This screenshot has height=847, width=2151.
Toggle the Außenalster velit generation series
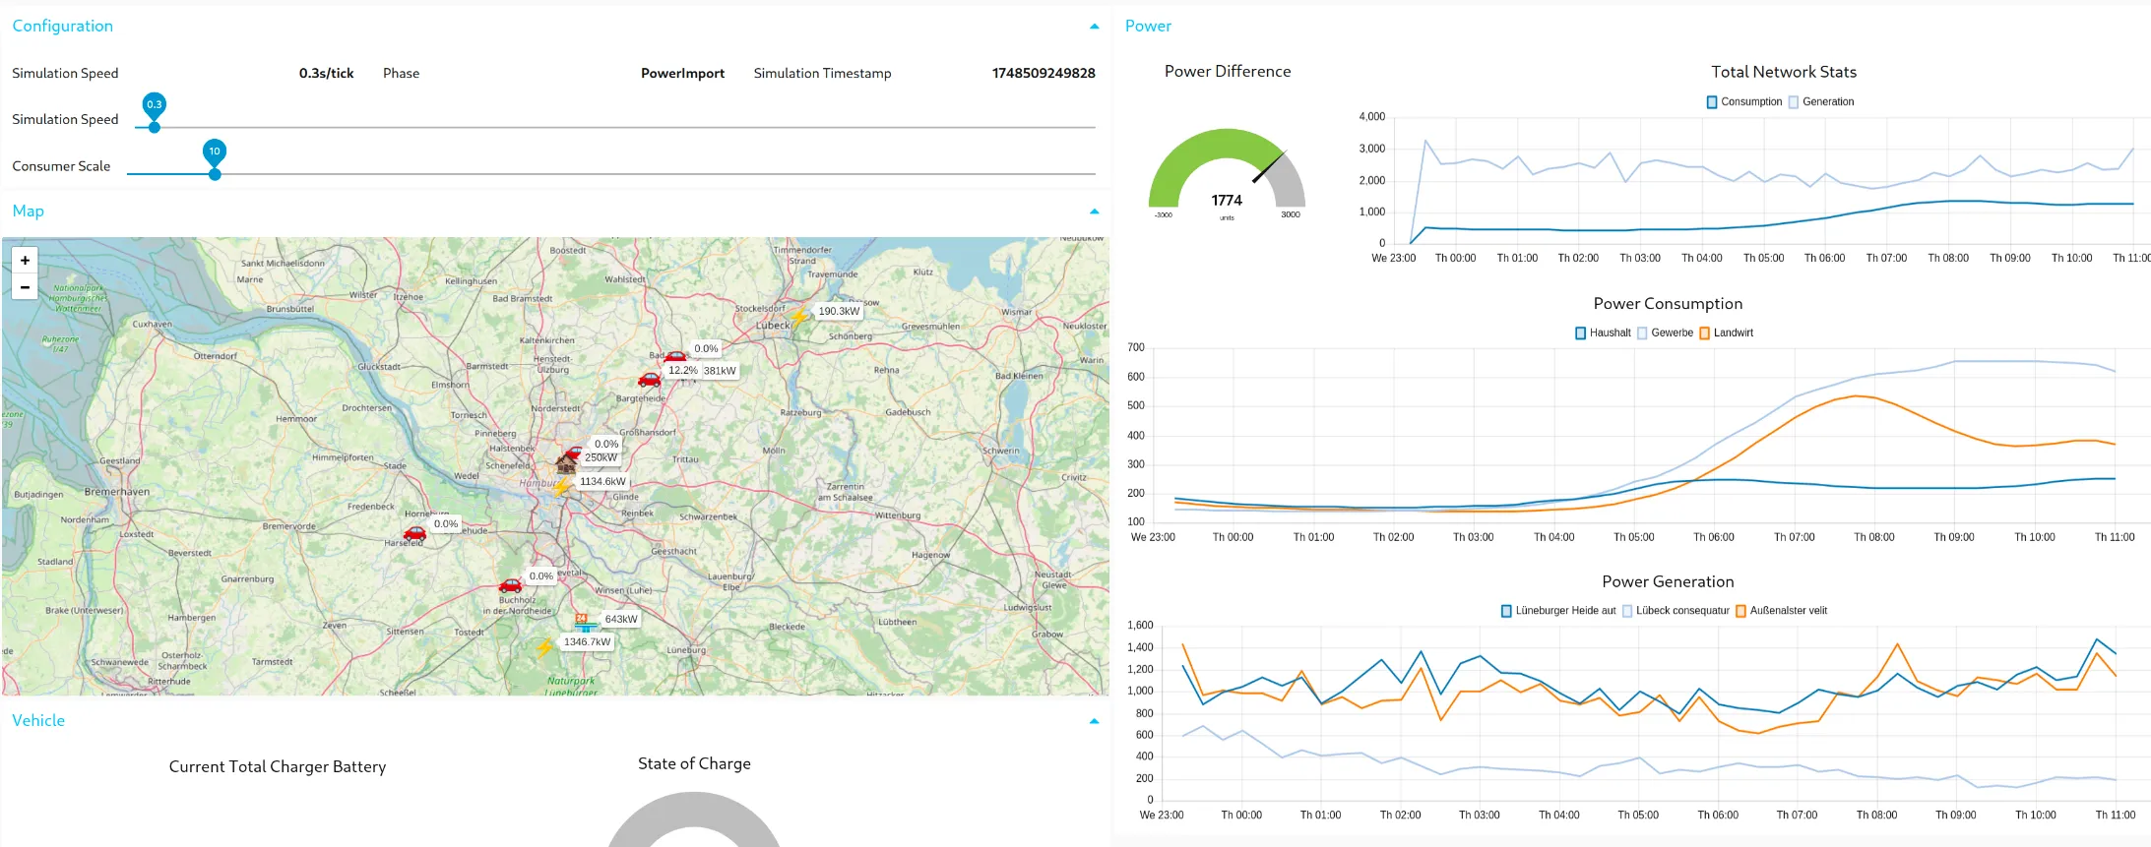(1781, 611)
